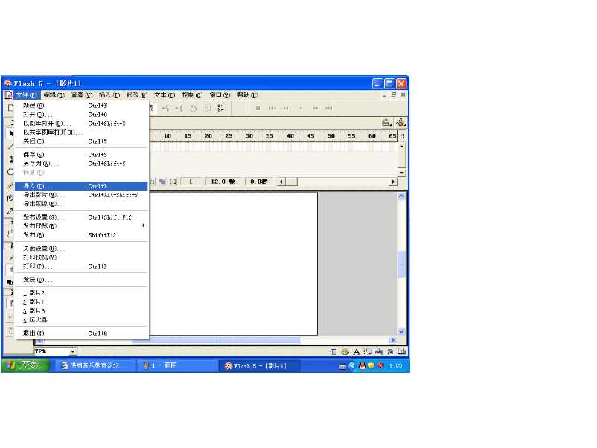Click the Rewind playback control
The width and height of the screenshot is (597, 448).
point(272,109)
